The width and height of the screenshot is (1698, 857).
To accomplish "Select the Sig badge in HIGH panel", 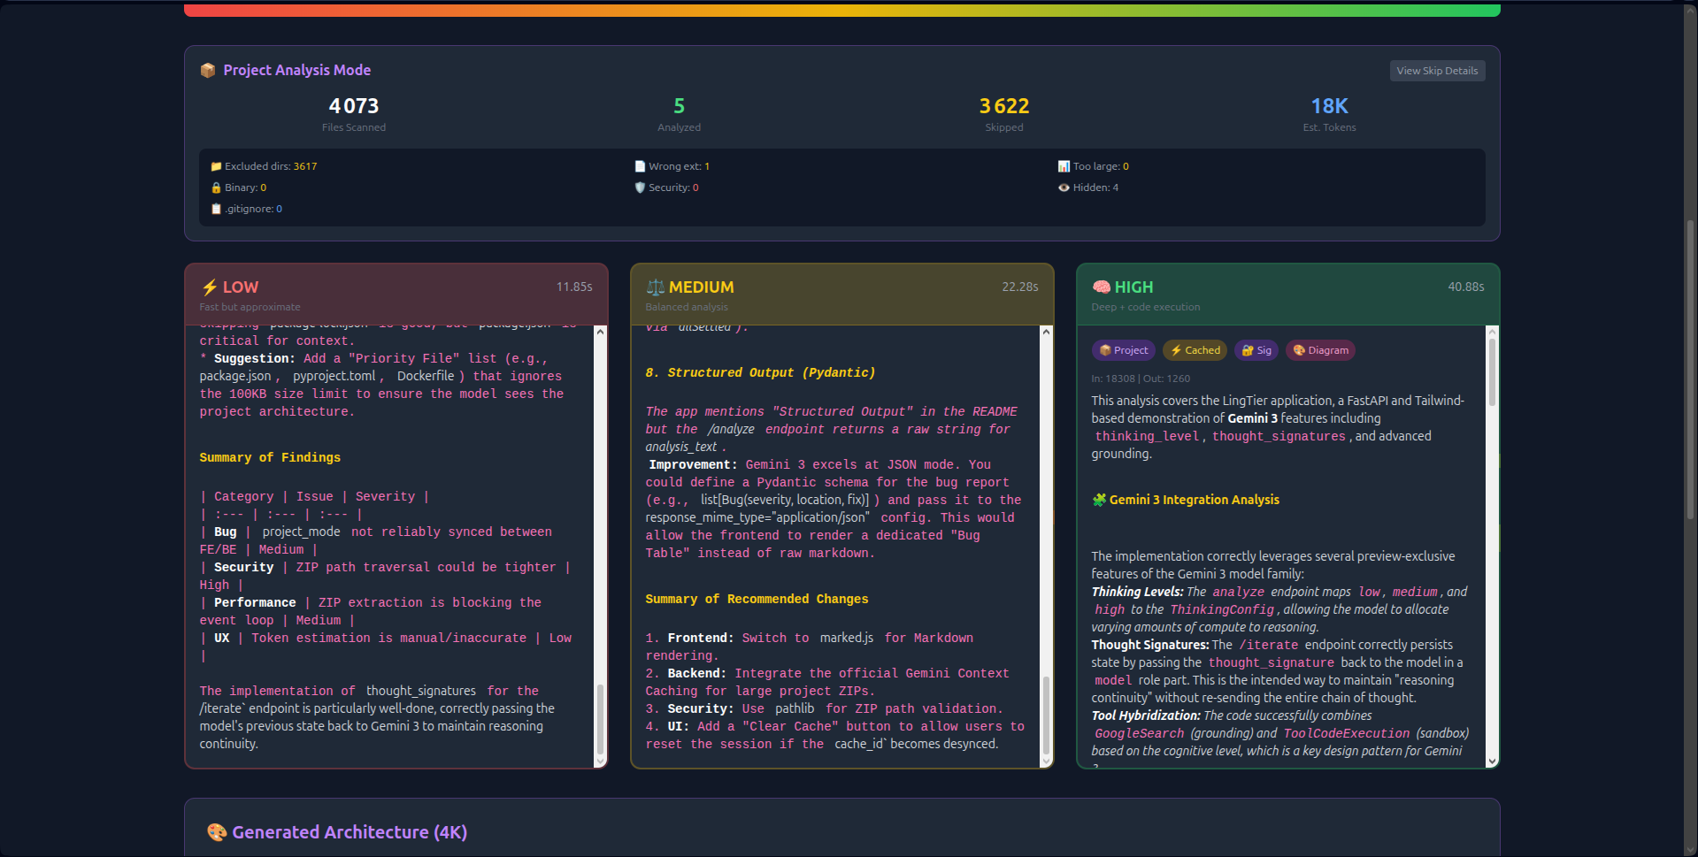I will coord(1256,350).
